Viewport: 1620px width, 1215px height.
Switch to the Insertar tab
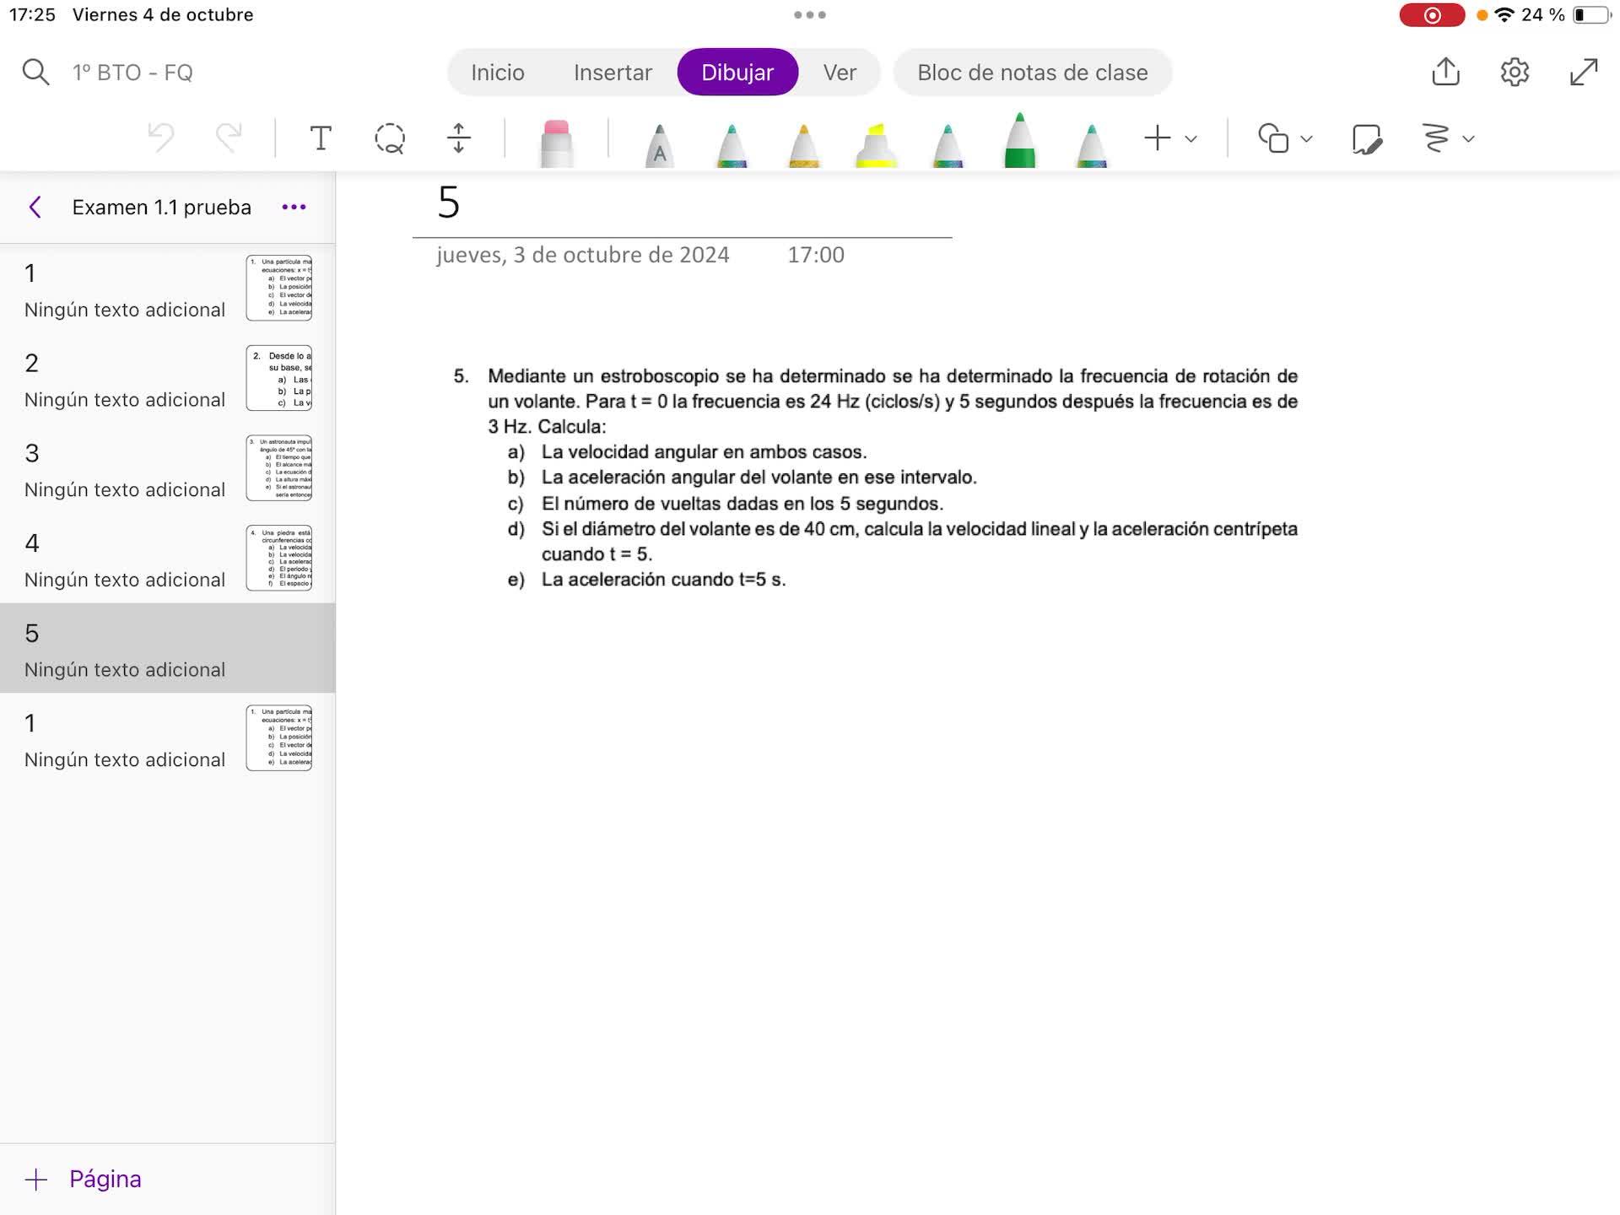613,73
